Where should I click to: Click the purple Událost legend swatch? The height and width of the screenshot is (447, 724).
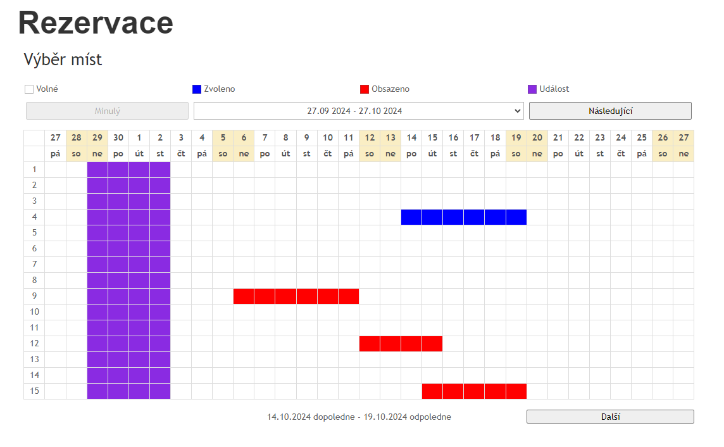[x=532, y=89]
